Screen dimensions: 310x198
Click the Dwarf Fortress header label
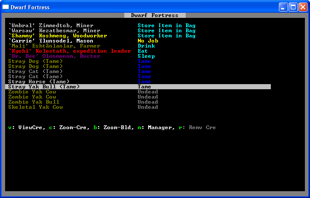click(155, 15)
